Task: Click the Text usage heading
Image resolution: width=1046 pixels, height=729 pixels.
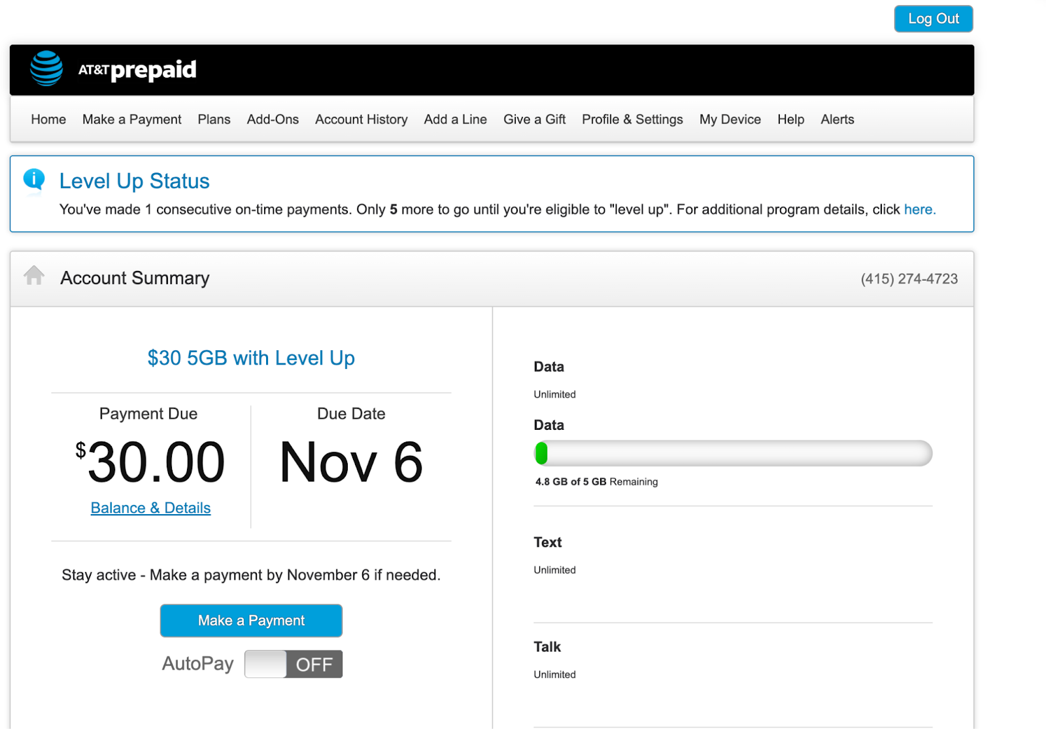Action: (x=547, y=542)
